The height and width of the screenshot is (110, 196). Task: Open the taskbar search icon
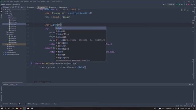(6, 108)
